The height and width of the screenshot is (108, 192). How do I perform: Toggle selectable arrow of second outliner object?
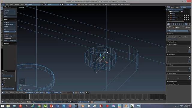pyautogui.click(x=187, y=17)
